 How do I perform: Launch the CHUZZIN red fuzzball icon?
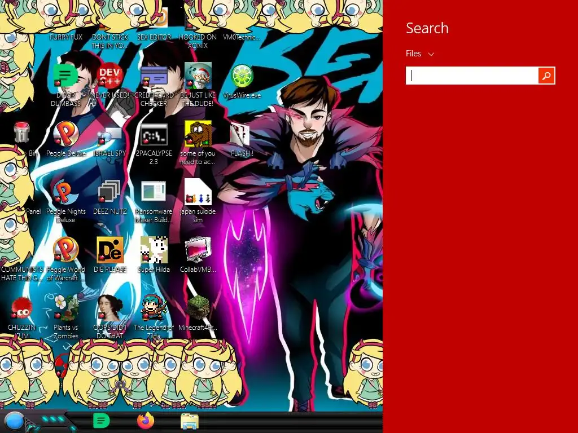22,308
